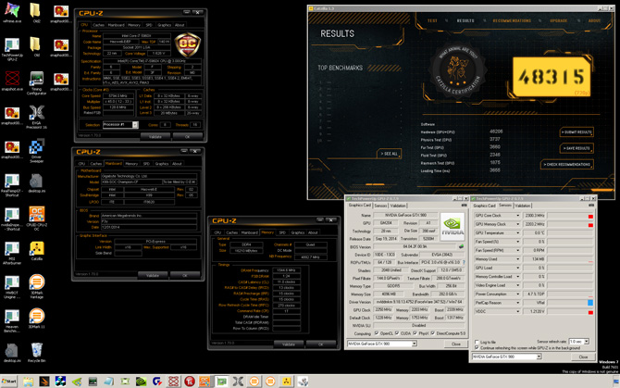This screenshot has height=388, width=620.
Task: Click the BIOS version save icon in GPU-Z
Action: [461, 246]
